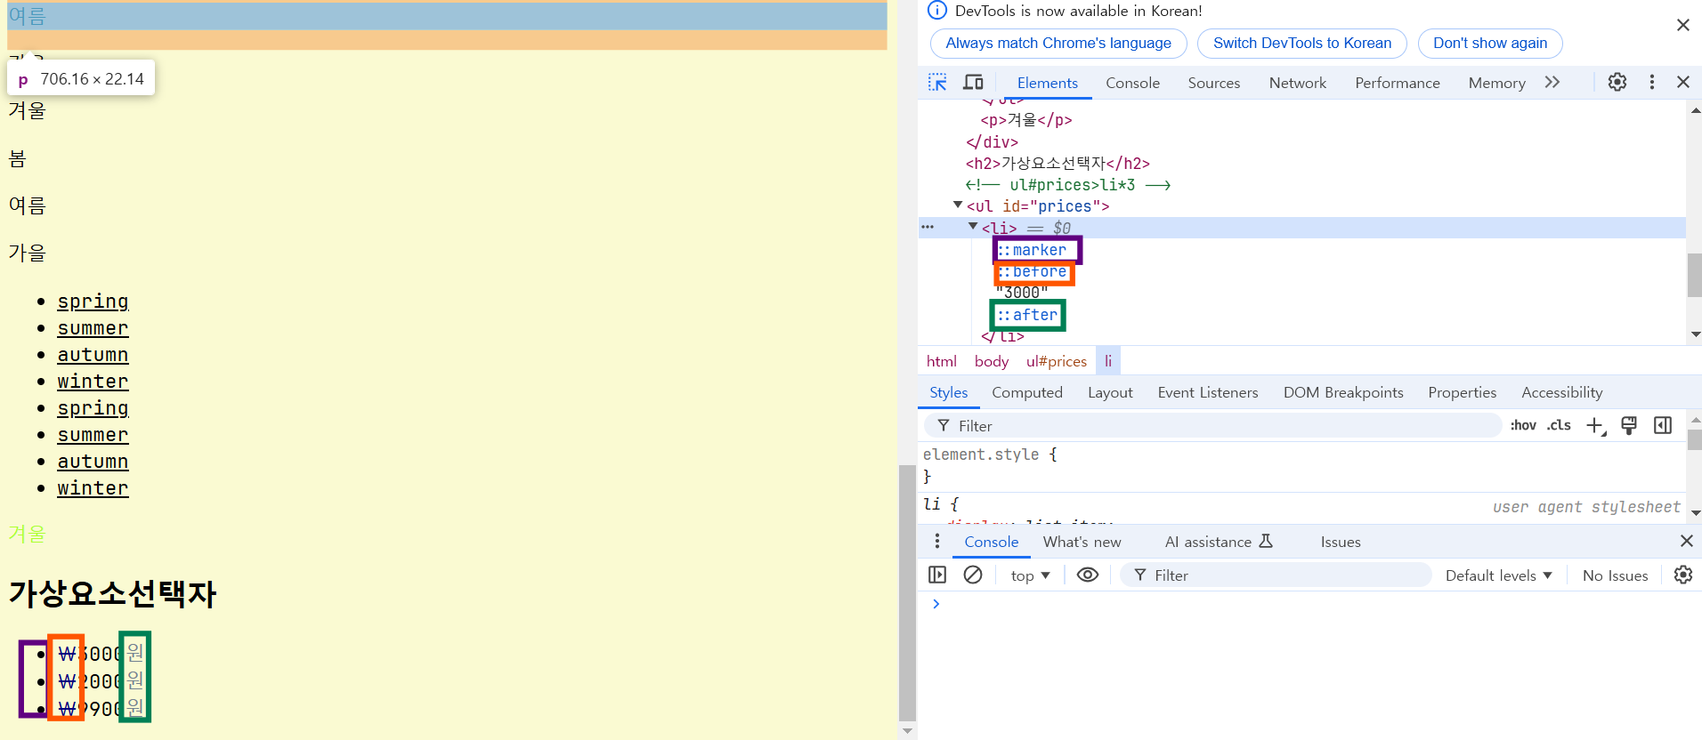The height and width of the screenshot is (740, 1702).
Task: Click Switch DevTools to Korean button
Action: click(x=1301, y=43)
